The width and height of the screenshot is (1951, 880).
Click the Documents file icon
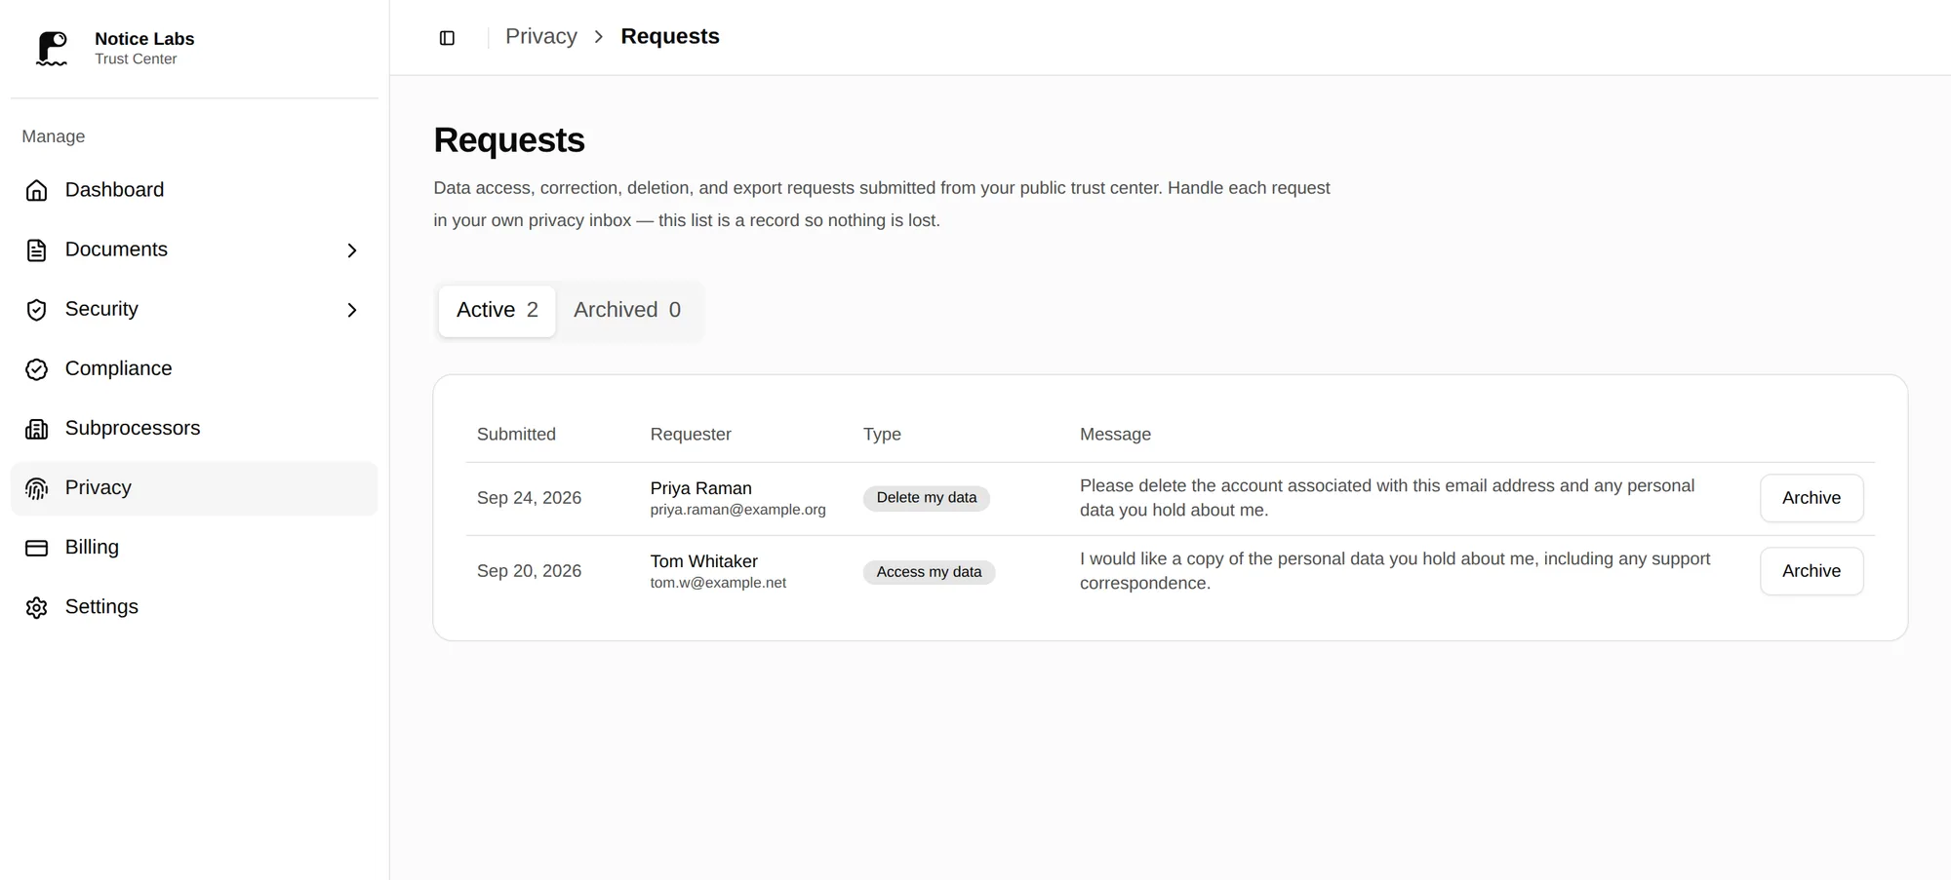coord(37,250)
